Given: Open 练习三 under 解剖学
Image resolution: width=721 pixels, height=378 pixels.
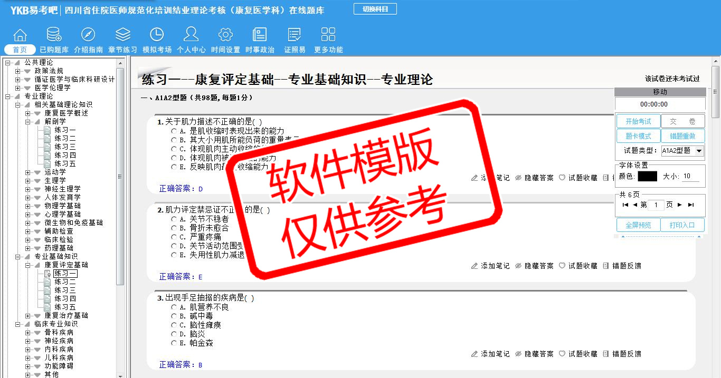Looking at the screenshot, I should [65, 147].
